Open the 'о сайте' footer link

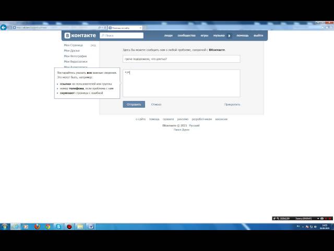140,119
